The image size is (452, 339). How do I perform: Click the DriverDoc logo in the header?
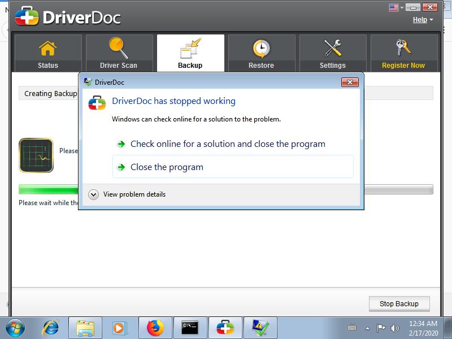point(68,17)
